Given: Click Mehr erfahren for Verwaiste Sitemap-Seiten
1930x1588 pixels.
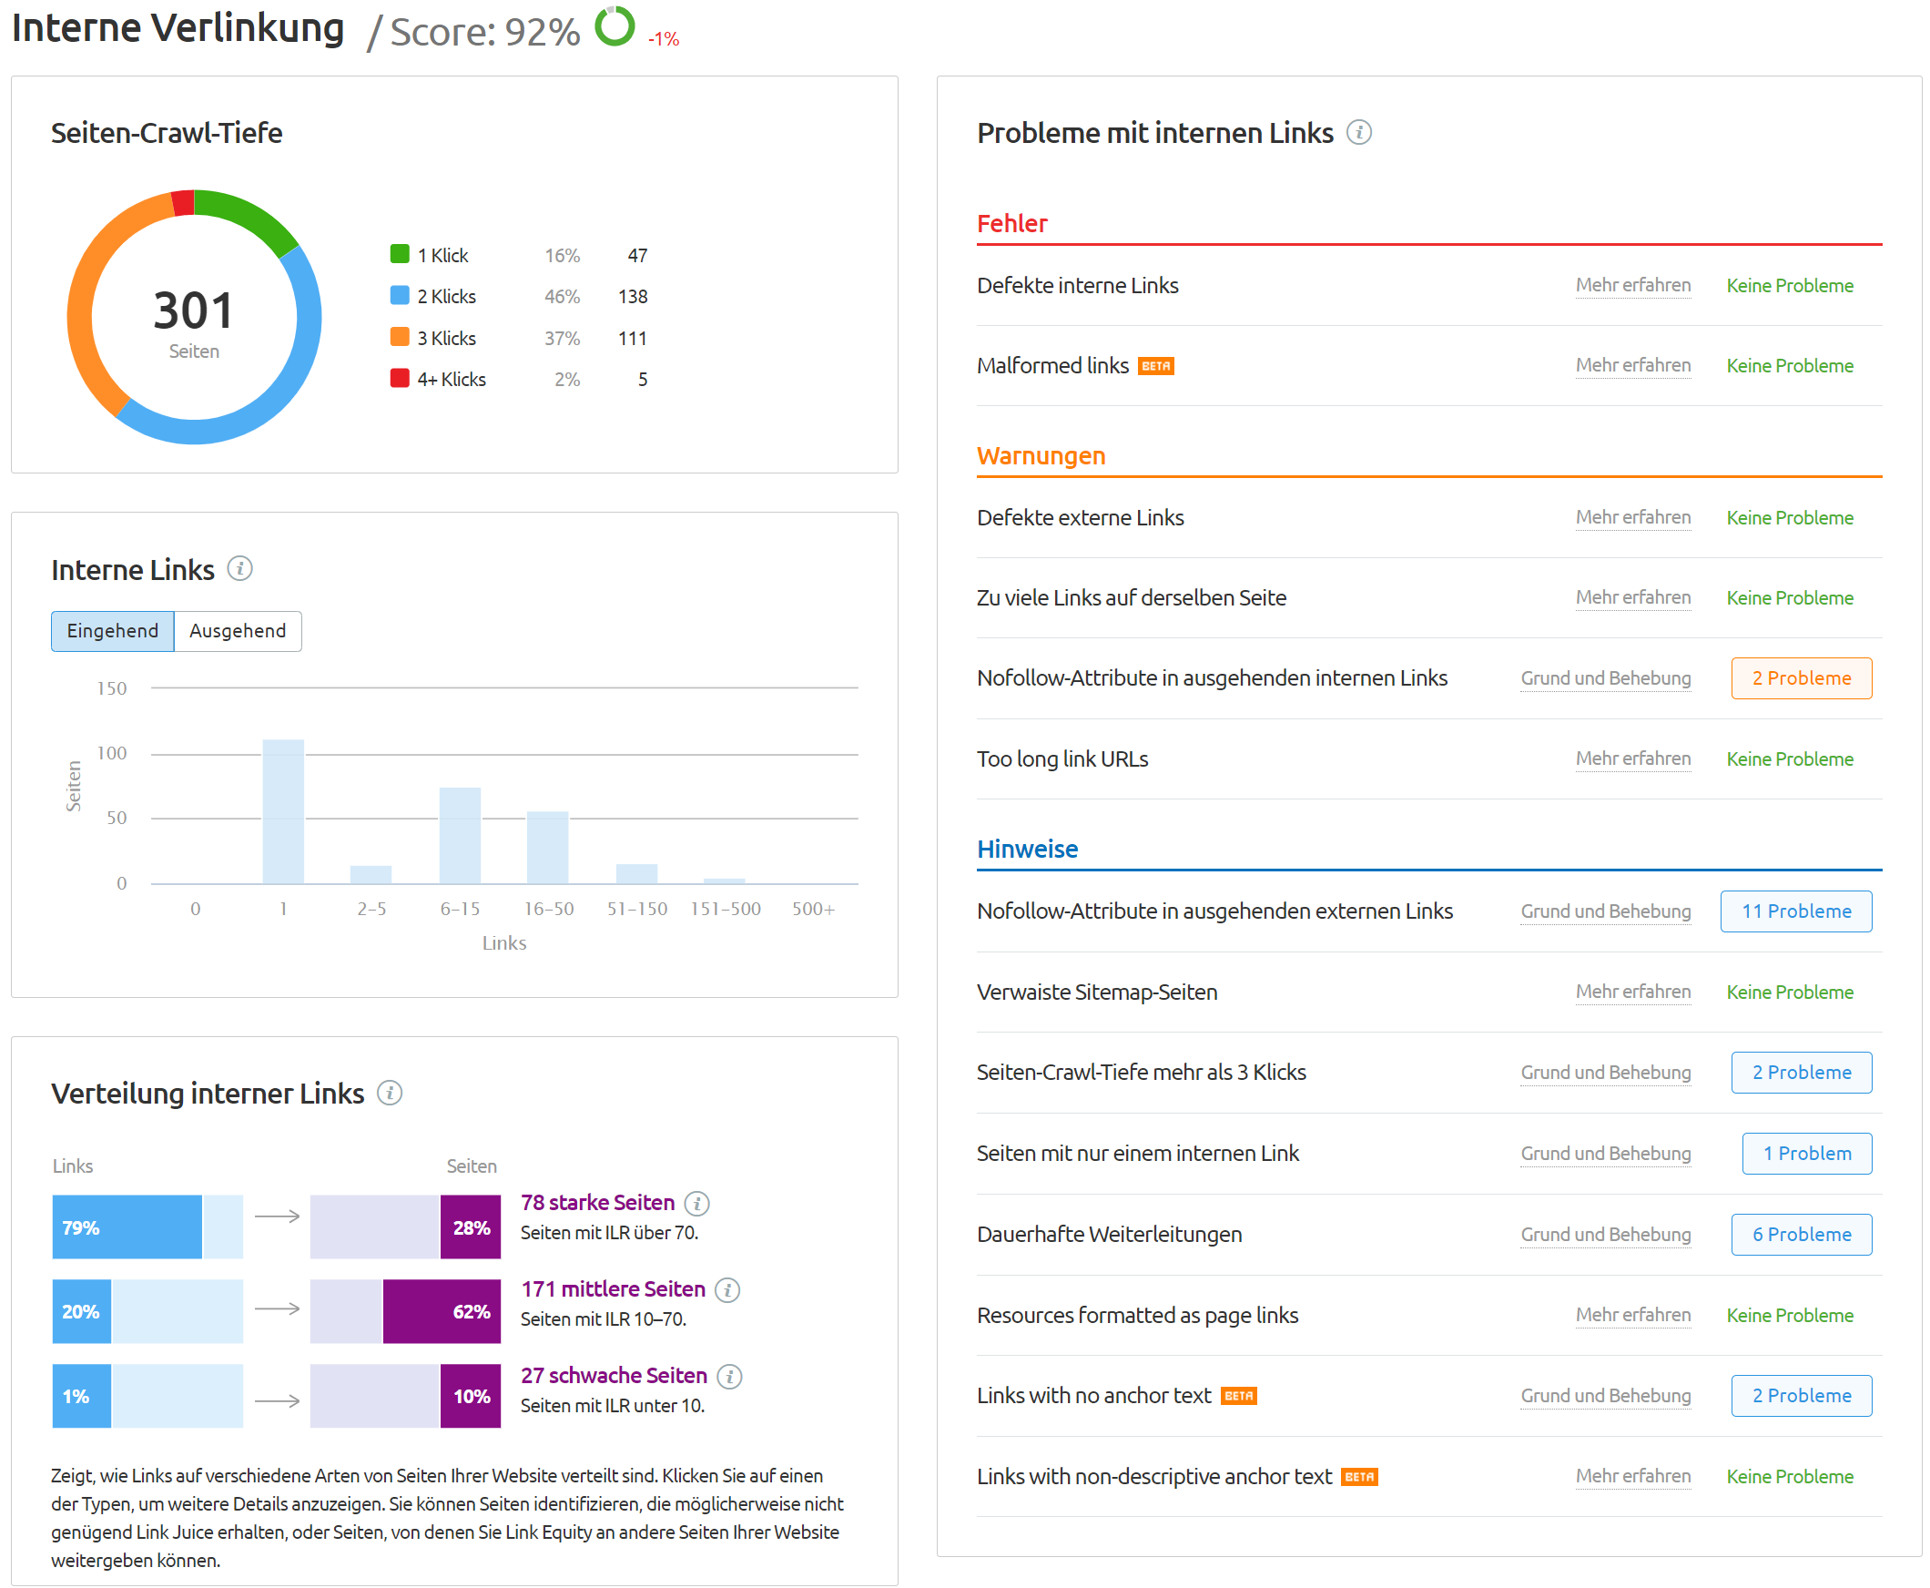Looking at the screenshot, I should 1632,992.
